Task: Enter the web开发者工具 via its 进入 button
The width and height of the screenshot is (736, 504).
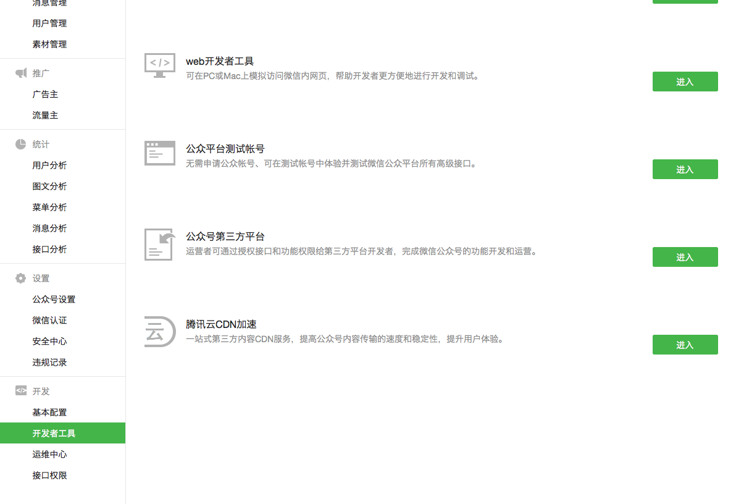Action: tap(685, 82)
